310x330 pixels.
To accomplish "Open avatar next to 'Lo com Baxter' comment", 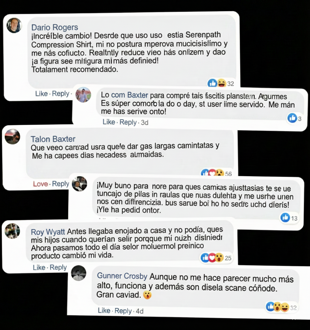I will pos(83,95).
